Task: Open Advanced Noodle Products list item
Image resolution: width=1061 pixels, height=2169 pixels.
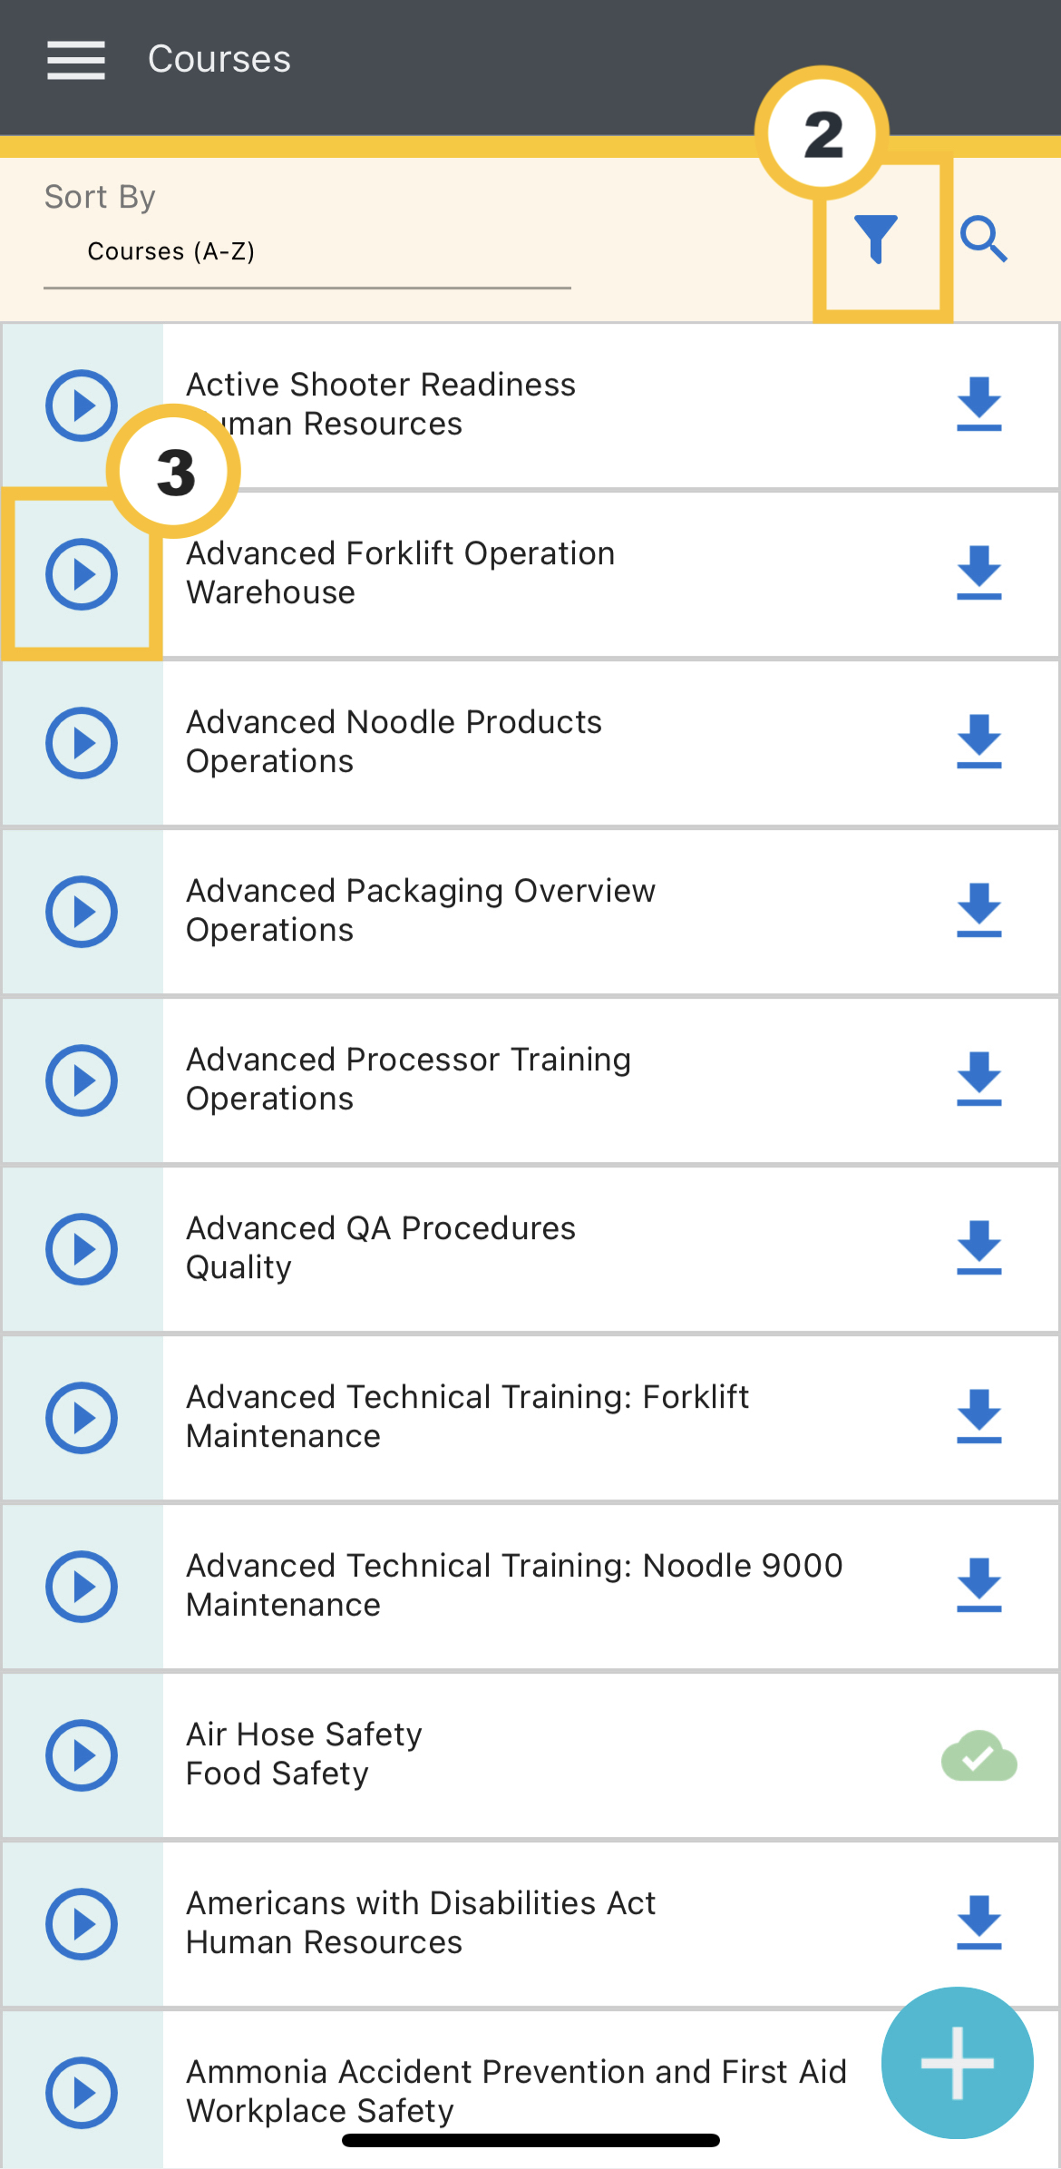Action: (x=530, y=743)
